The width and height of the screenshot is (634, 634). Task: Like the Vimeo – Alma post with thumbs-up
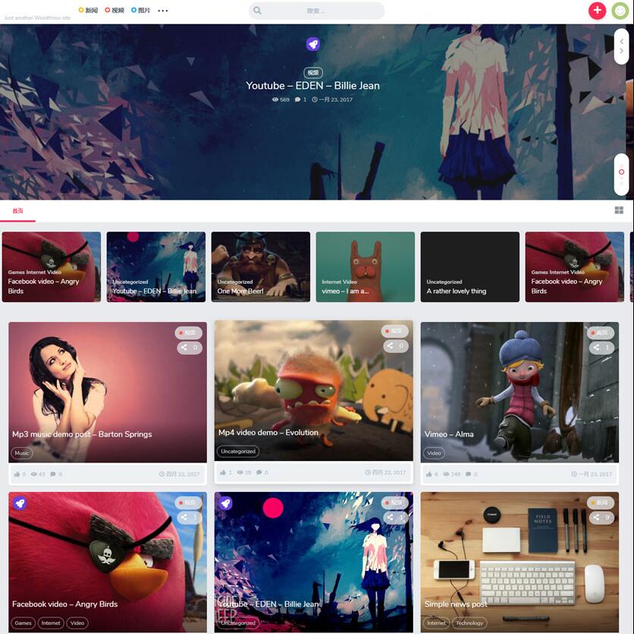click(x=429, y=474)
